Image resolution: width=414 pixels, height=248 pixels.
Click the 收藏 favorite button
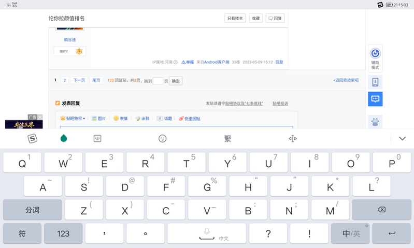click(x=255, y=18)
